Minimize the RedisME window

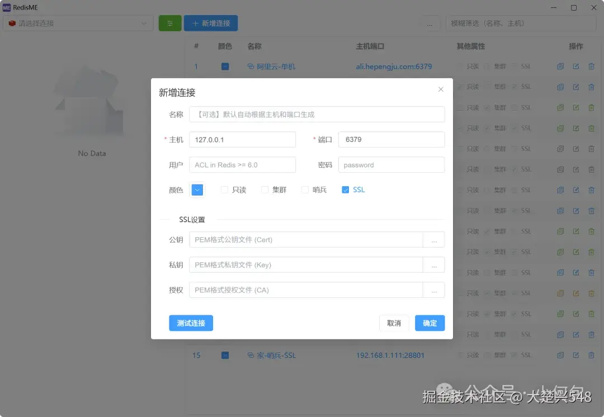point(554,7)
